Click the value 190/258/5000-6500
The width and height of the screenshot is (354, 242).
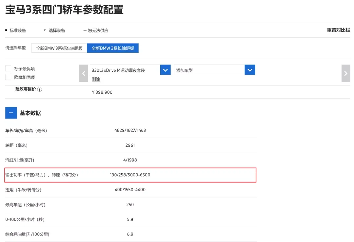[x=130, y=175]
